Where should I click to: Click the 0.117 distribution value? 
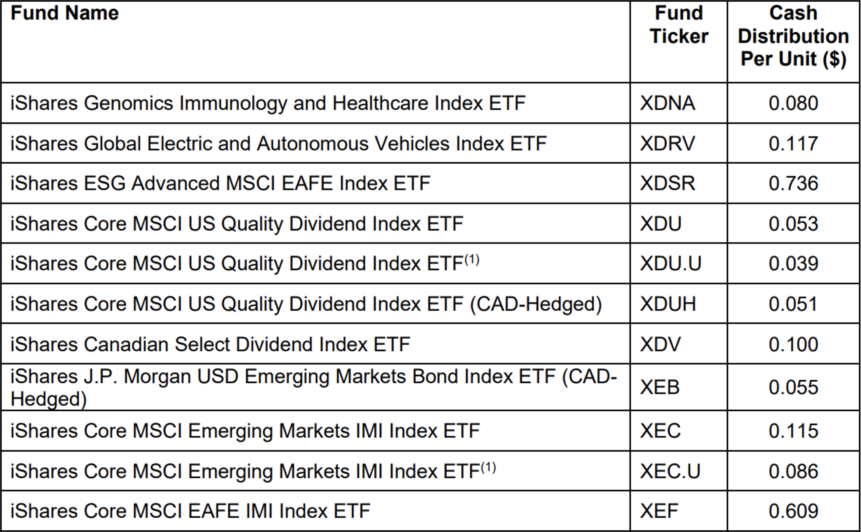(x=793, y=144)
